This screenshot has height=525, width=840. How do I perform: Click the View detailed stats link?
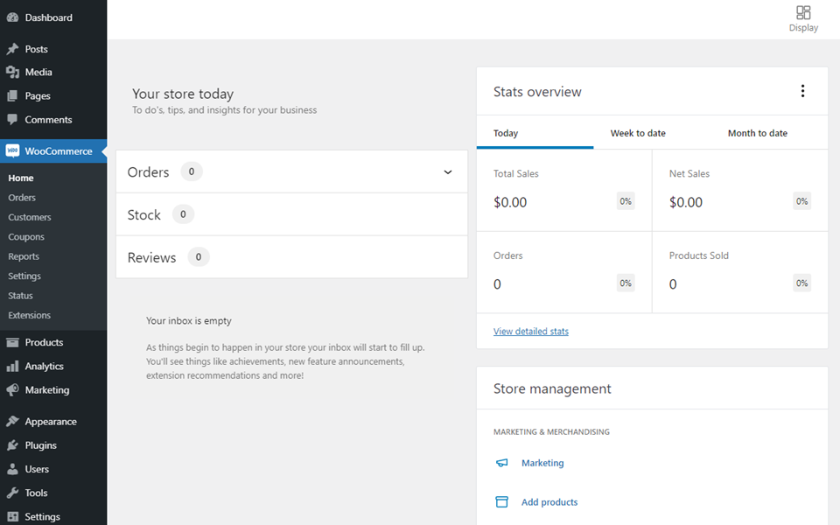530,332
